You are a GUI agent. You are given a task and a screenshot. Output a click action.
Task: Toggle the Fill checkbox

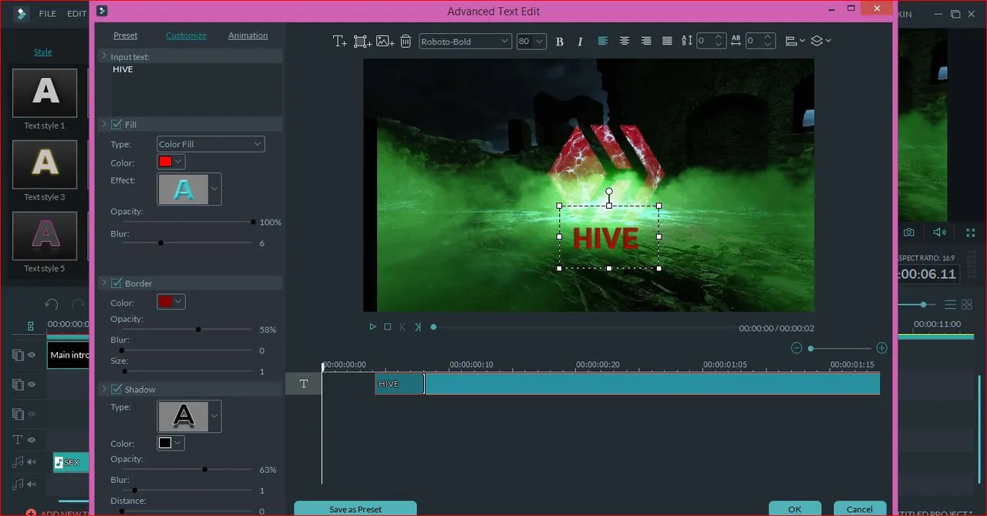point(116,124)
